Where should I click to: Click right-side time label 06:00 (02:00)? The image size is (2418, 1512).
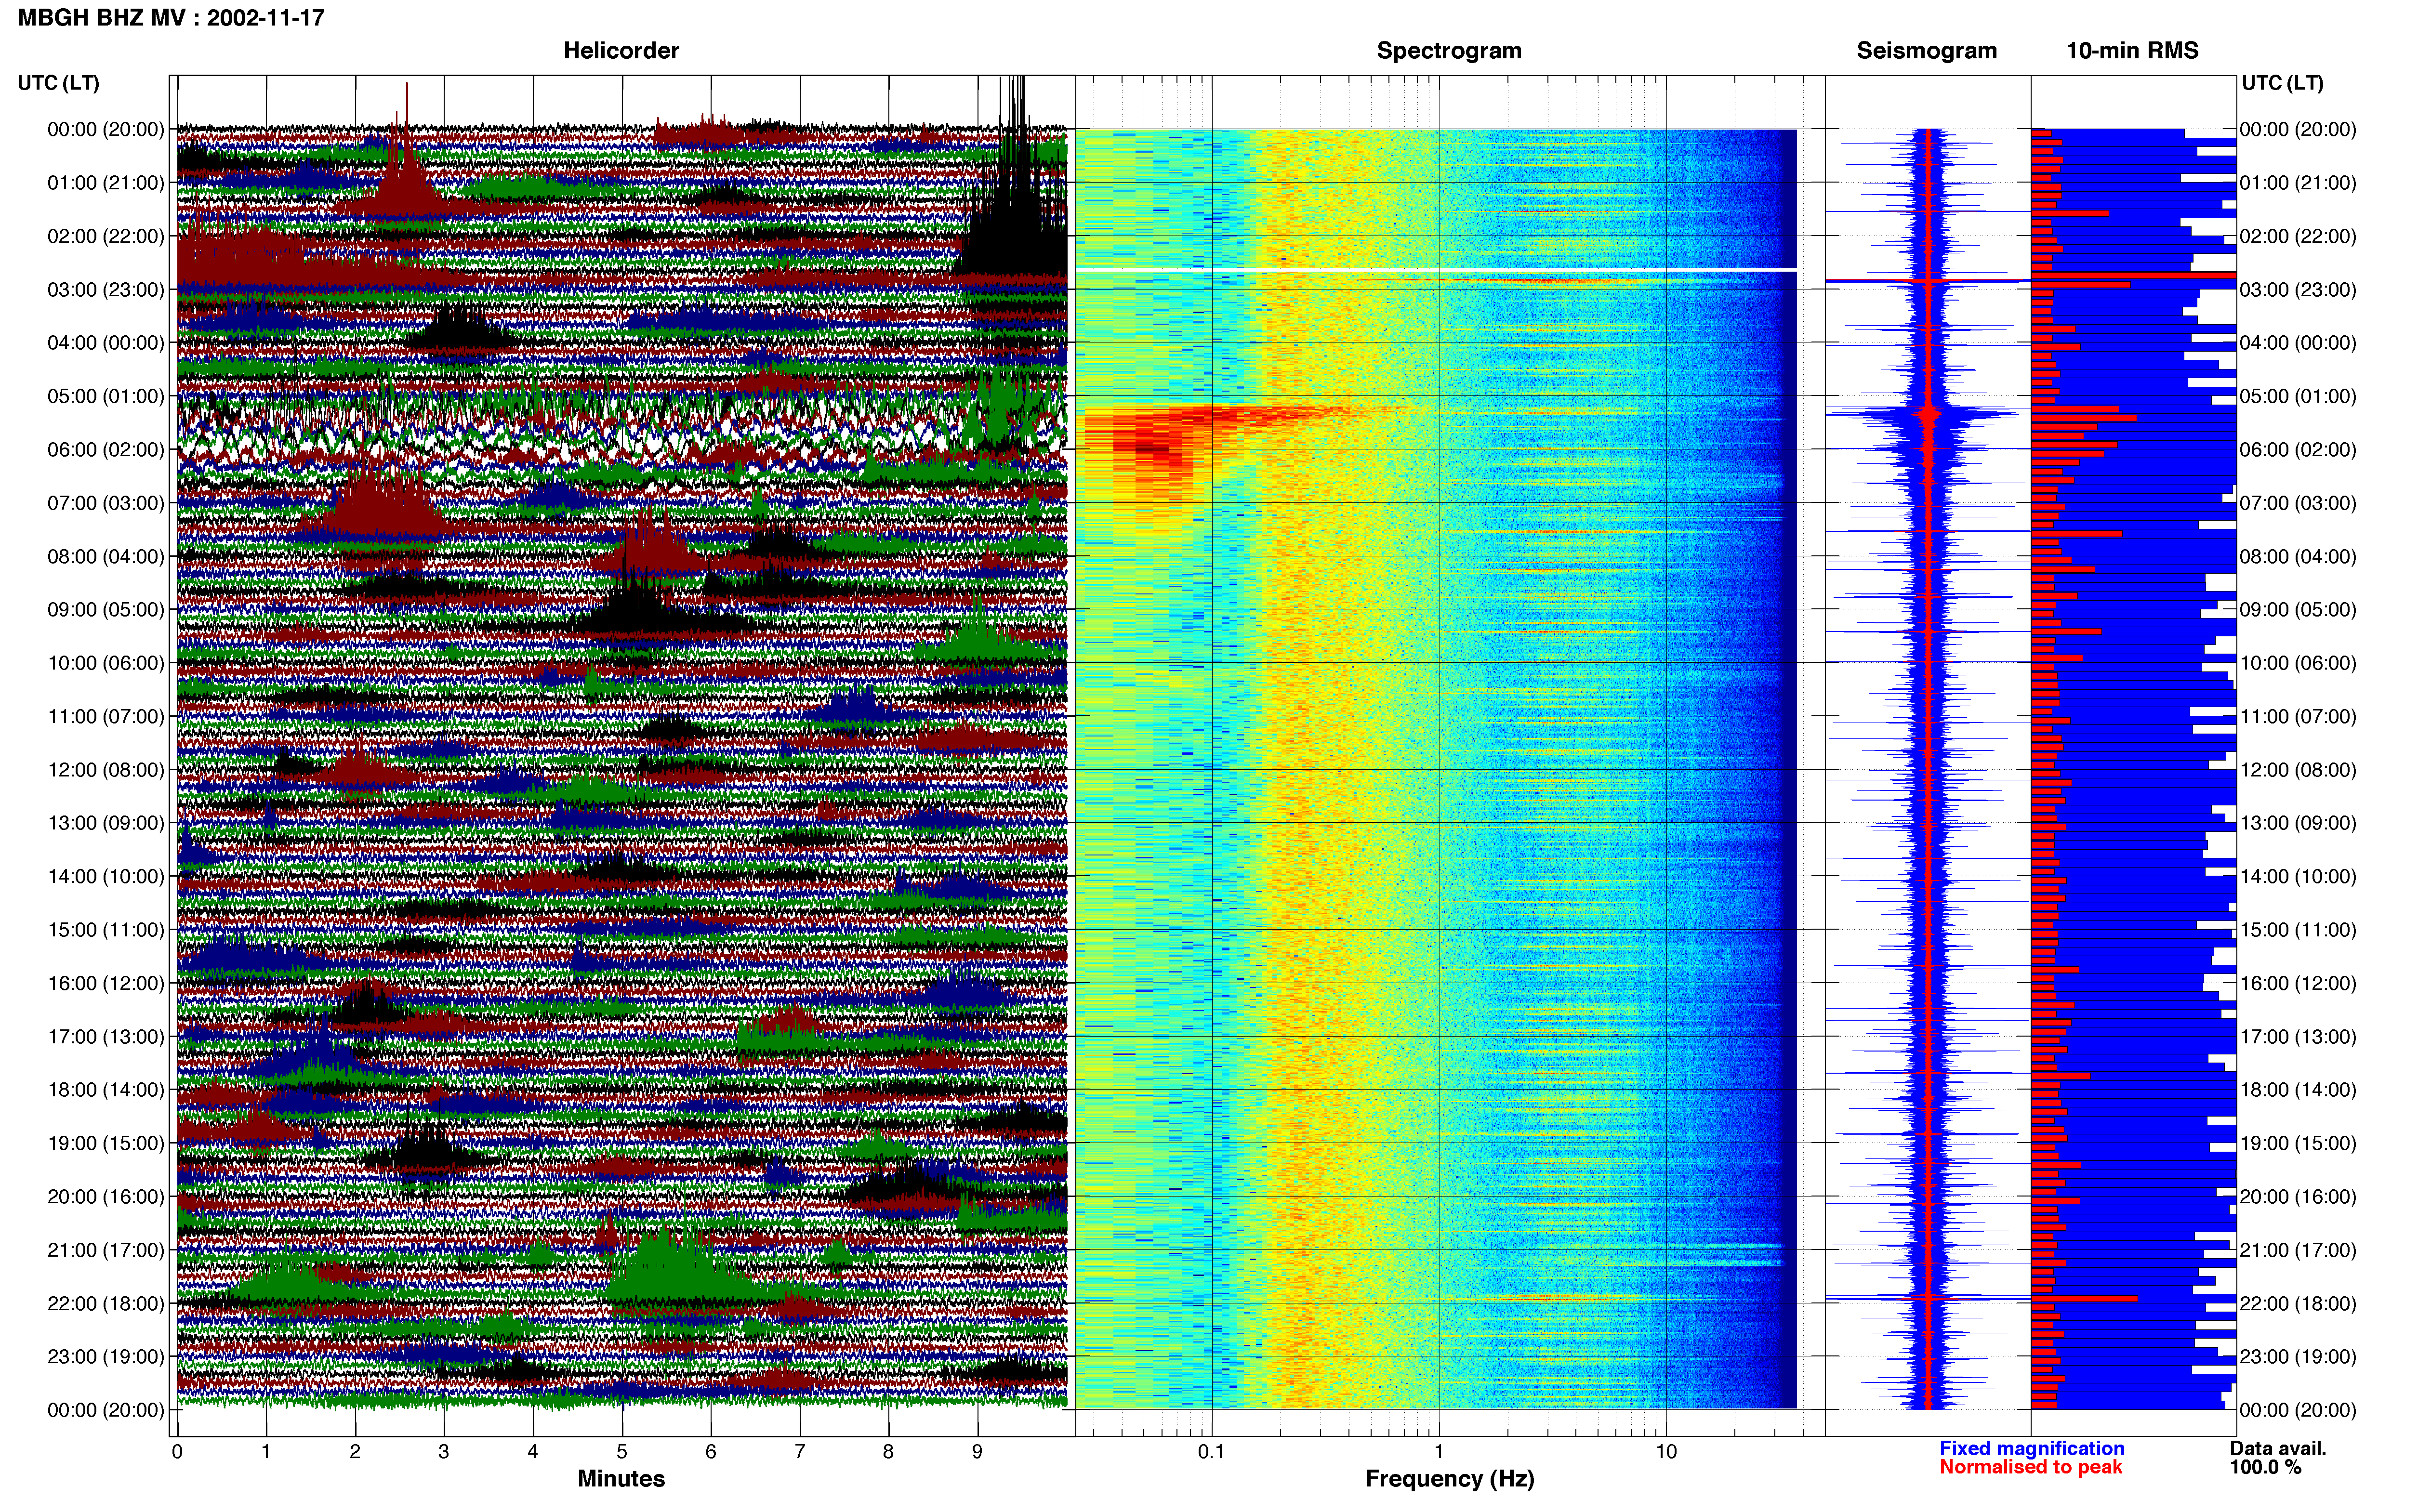[2298, 449]
